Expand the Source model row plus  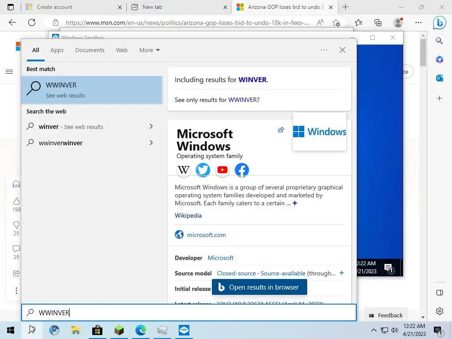(342, 273)
